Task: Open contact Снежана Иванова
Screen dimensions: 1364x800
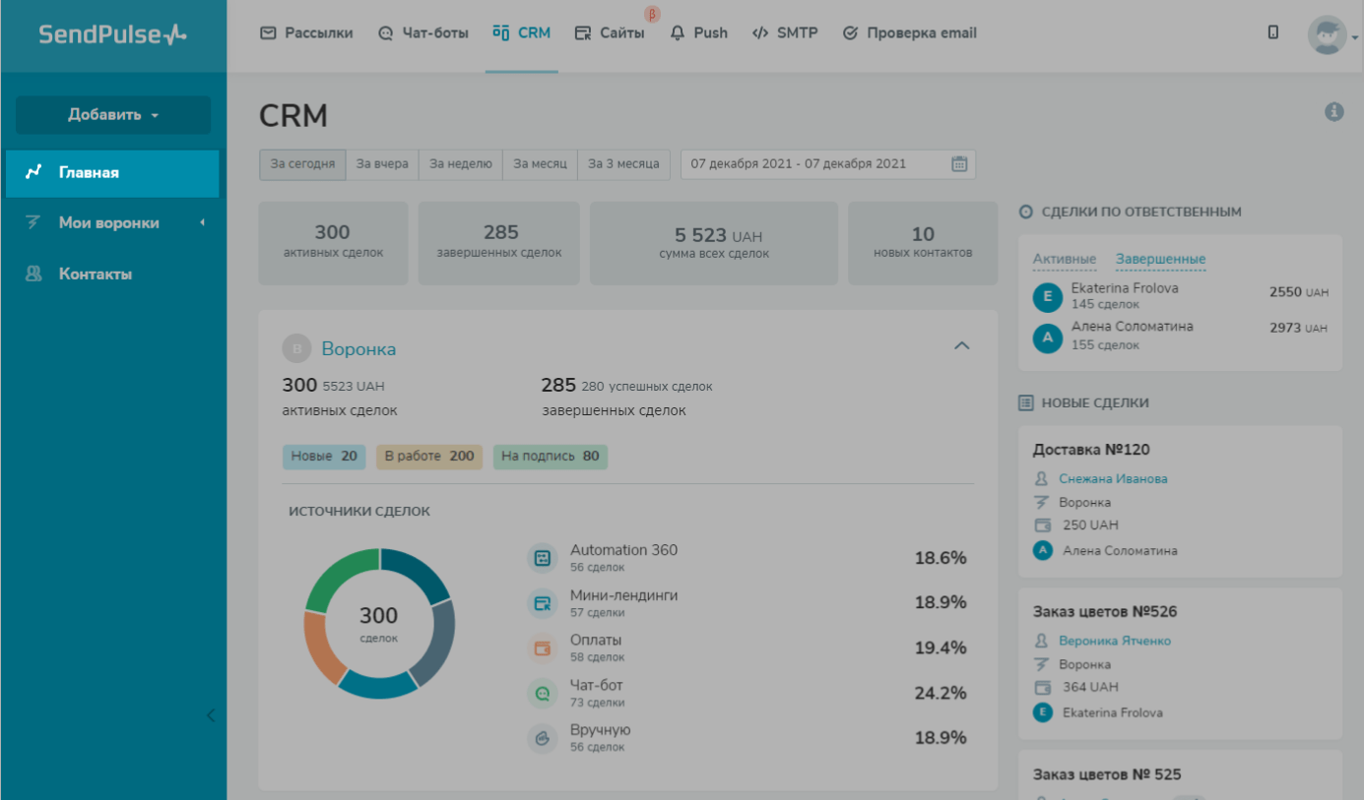Action: [x=1113, y=479]
